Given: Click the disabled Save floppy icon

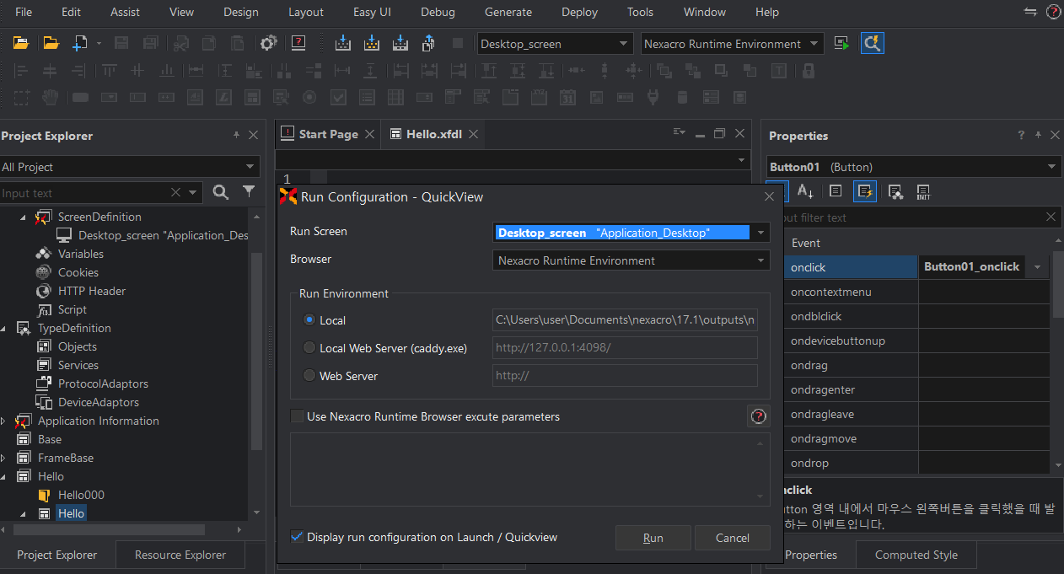Looking at the screenshot, I should (121, 43).
